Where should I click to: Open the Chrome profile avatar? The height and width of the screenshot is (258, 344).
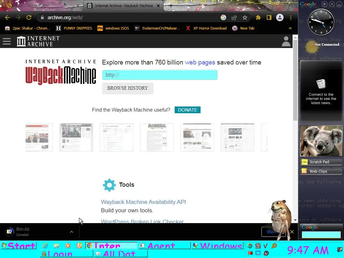click(280, 17)
